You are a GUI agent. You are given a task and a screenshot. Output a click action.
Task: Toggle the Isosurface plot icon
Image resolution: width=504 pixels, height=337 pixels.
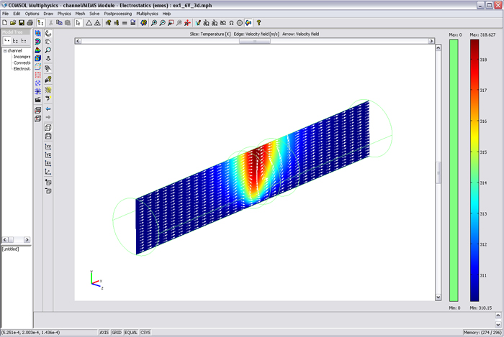pyautogui.click(x=37, y=42)
